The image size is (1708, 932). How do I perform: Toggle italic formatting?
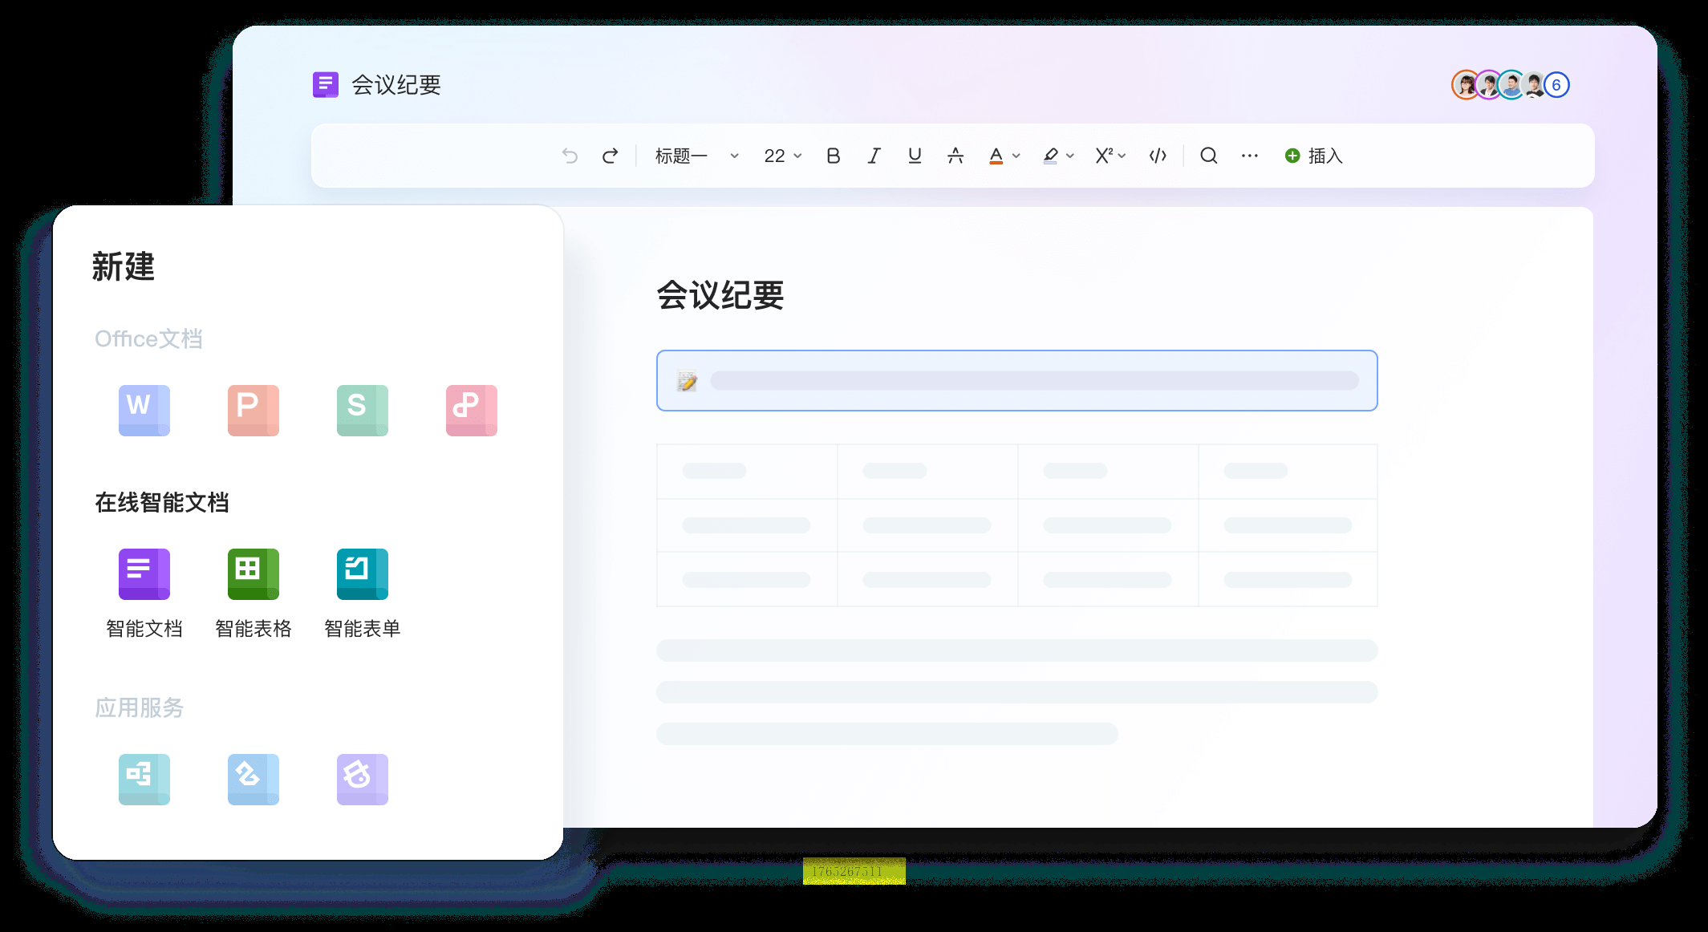(874, 156)
